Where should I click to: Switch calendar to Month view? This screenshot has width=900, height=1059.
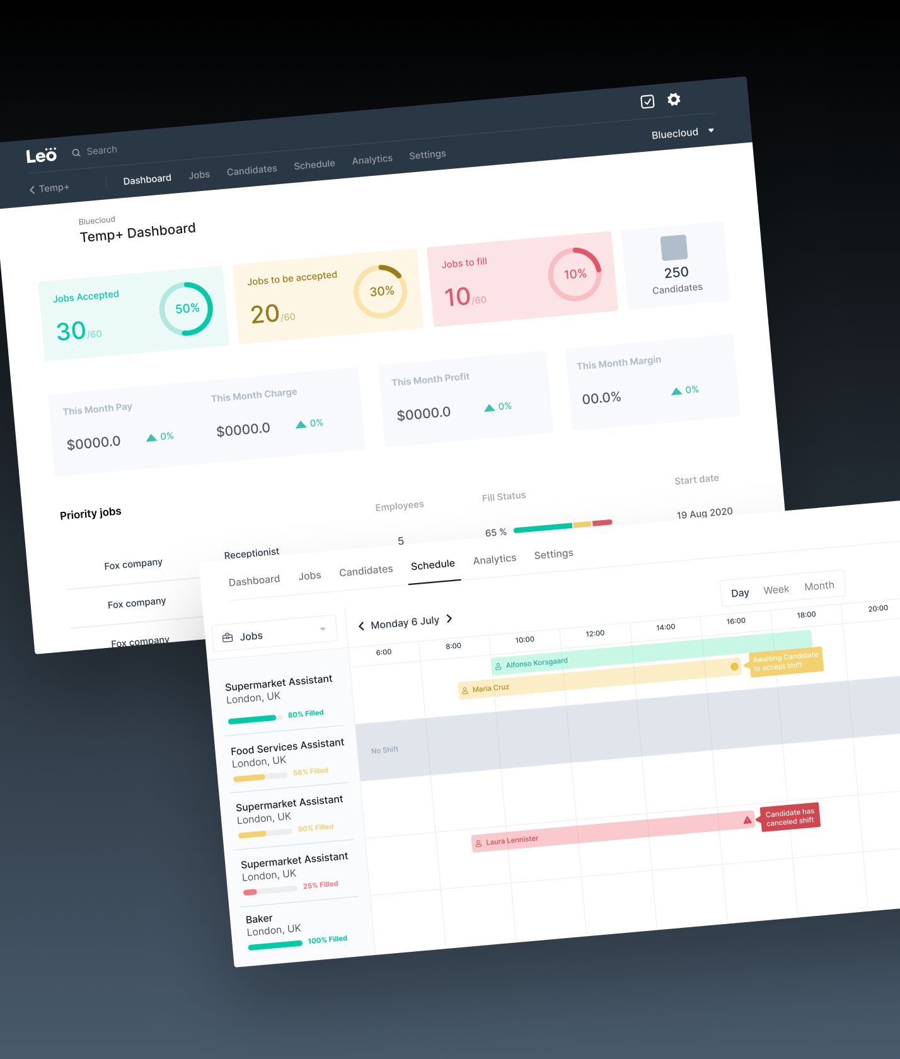click(x=819, y=586)
